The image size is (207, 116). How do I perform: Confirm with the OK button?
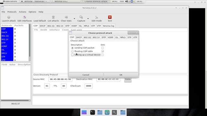point(121,75)
